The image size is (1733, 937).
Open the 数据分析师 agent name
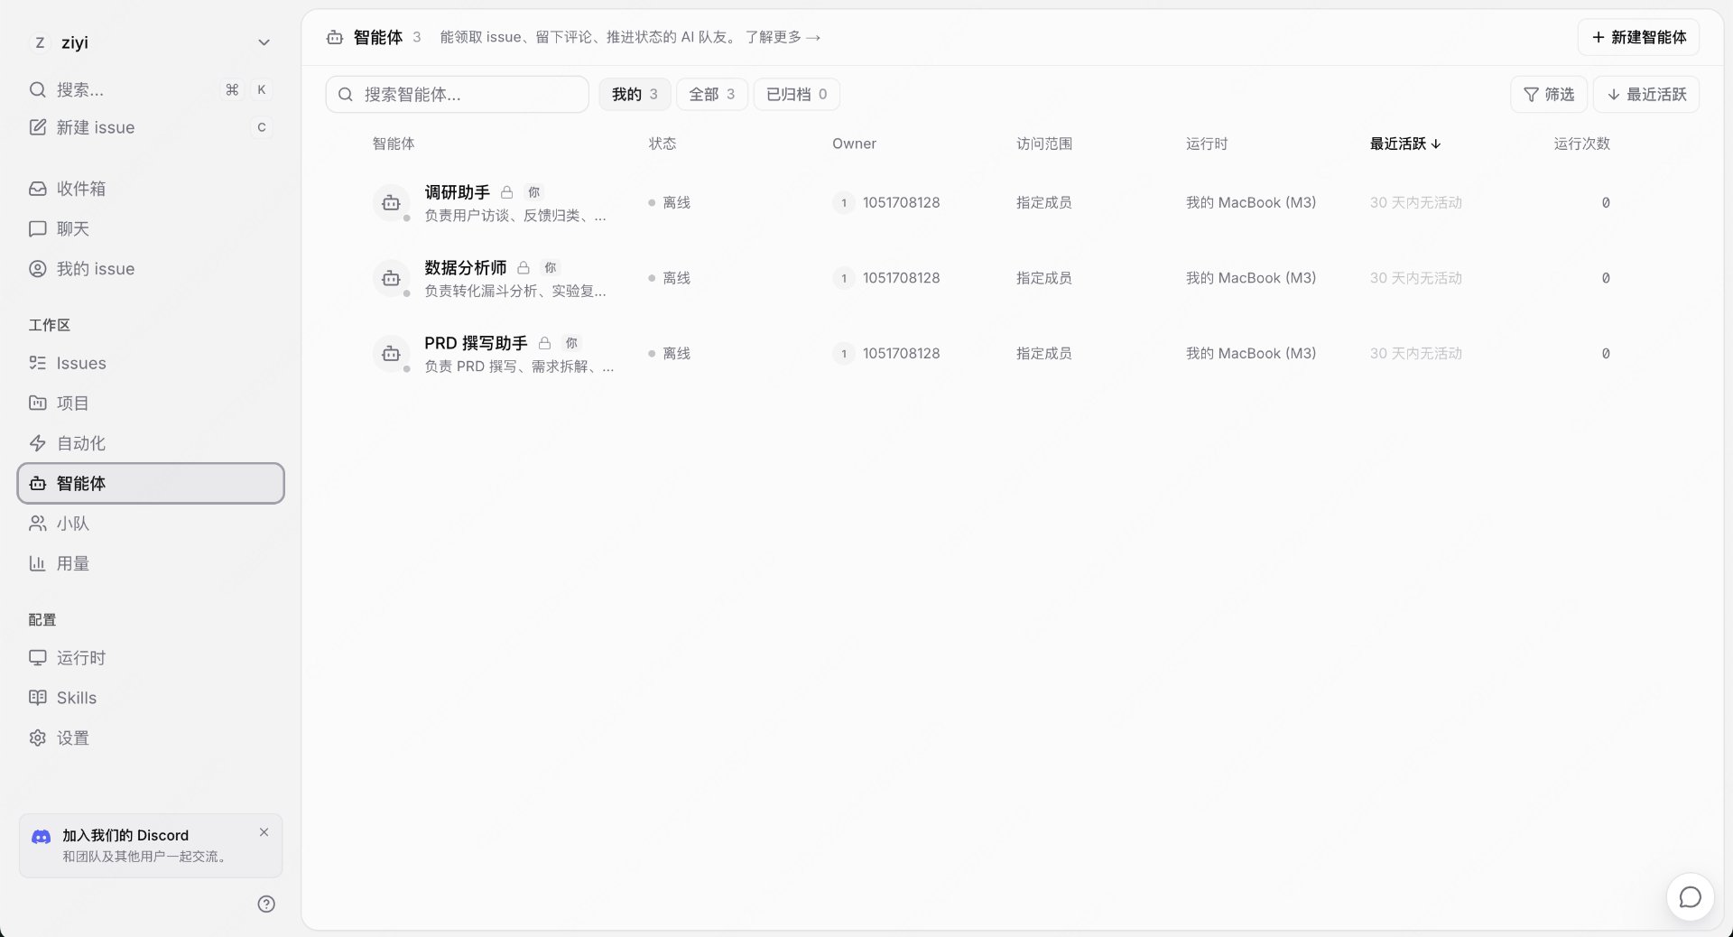tap(465, 267)
